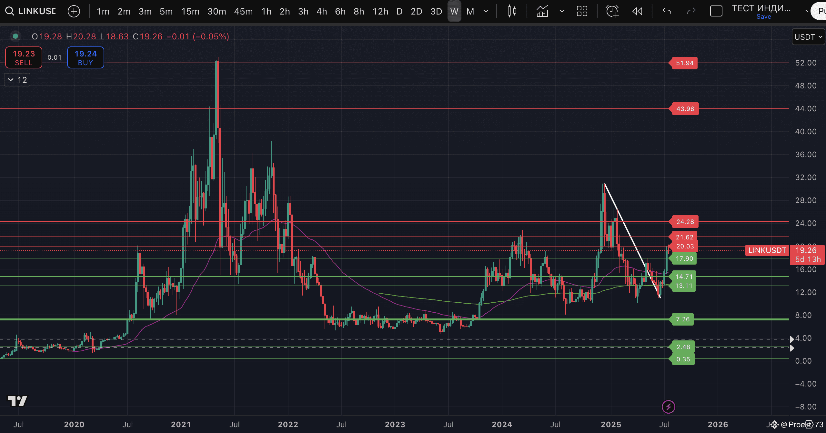The image size is (826, 433).
Task: Select the 13.11 green support label
Action: pyautogui.click(x=683, y=286)
